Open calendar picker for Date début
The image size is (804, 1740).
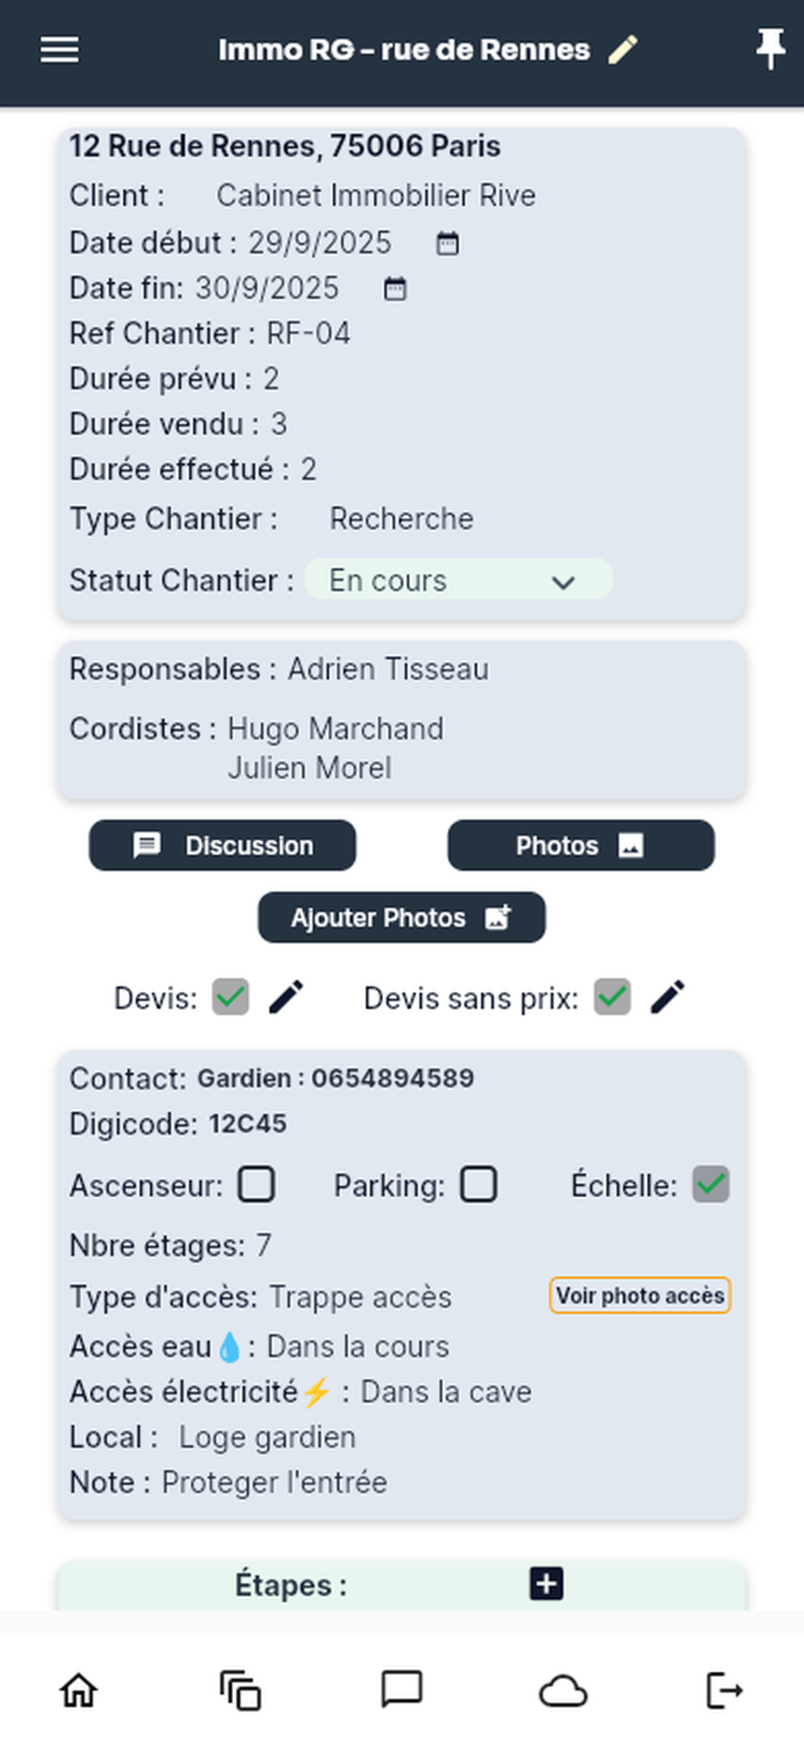[x=447, y=243]
